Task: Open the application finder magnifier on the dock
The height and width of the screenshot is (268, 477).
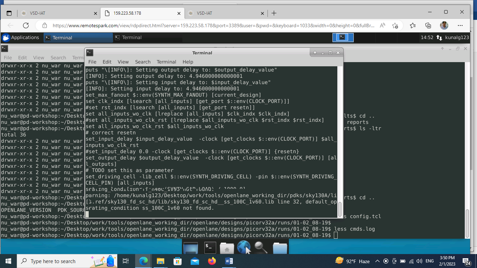Action: click(x=260, y=247)
